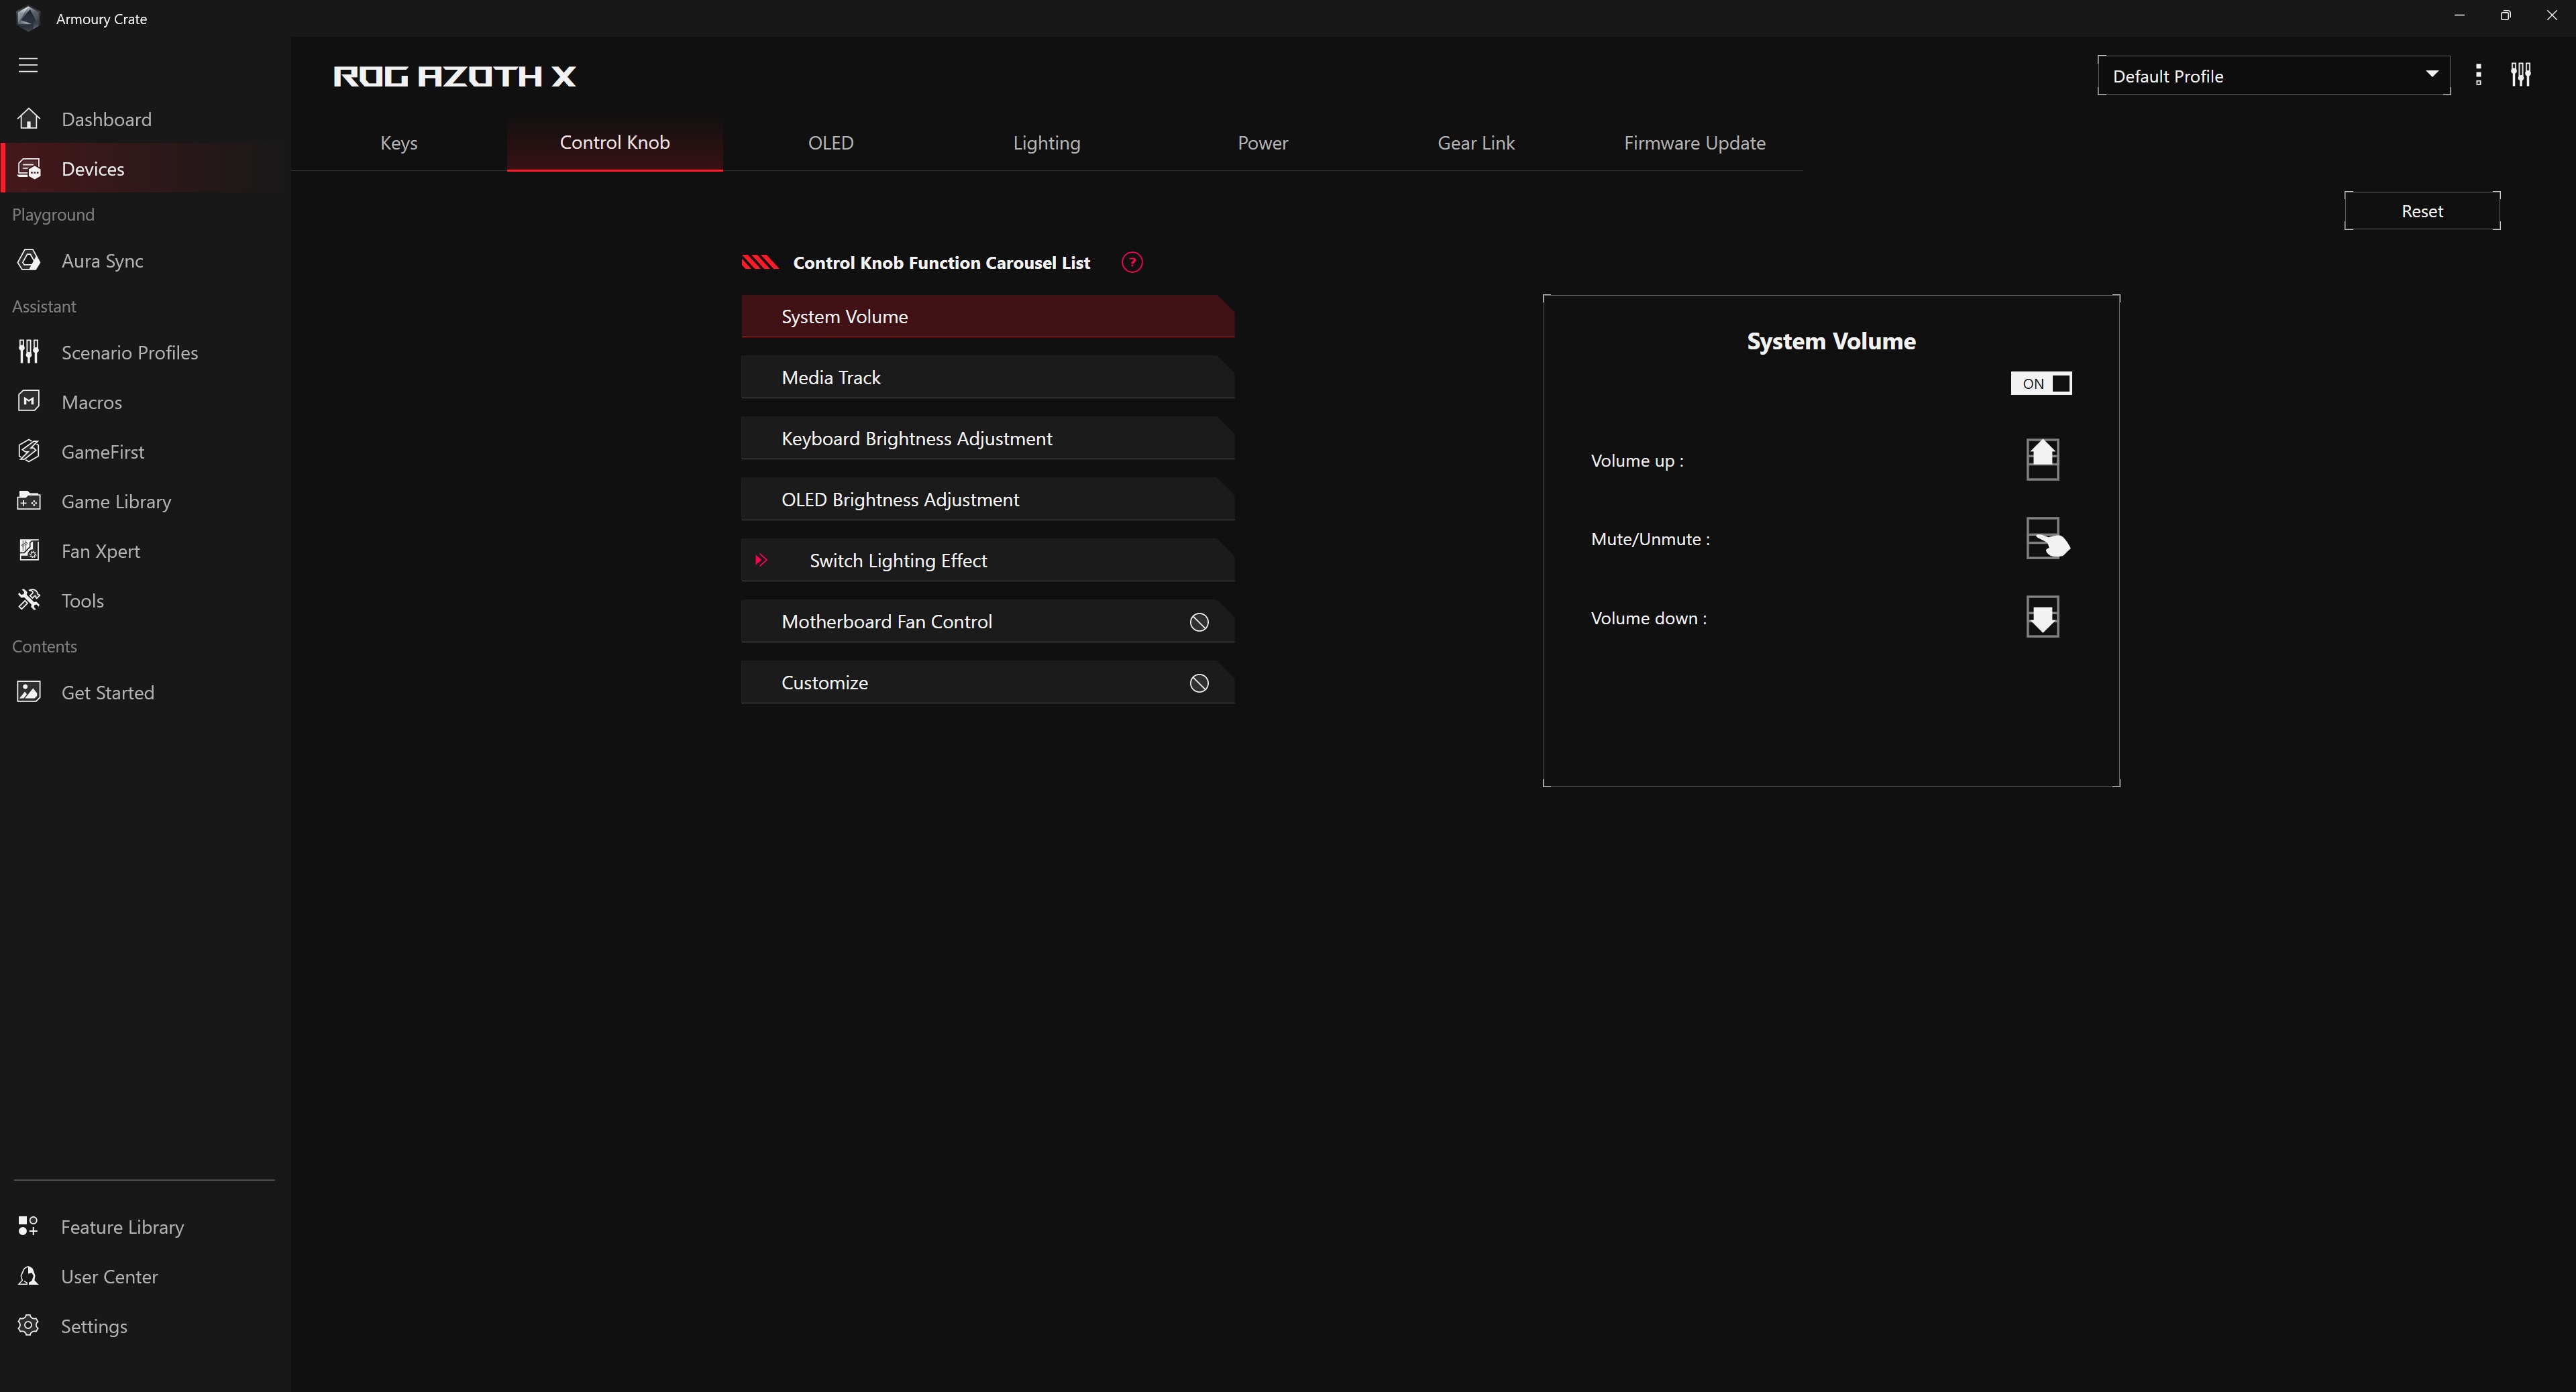Open Feature Library from the sidebar
Screen dimensions: 2576x1392
pyautogui.click(x=145, y=1226)
